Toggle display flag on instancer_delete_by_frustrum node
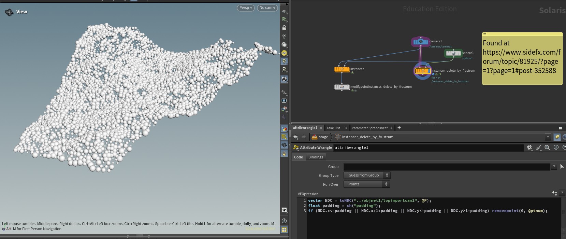566x239 pixels. [428, 71]
